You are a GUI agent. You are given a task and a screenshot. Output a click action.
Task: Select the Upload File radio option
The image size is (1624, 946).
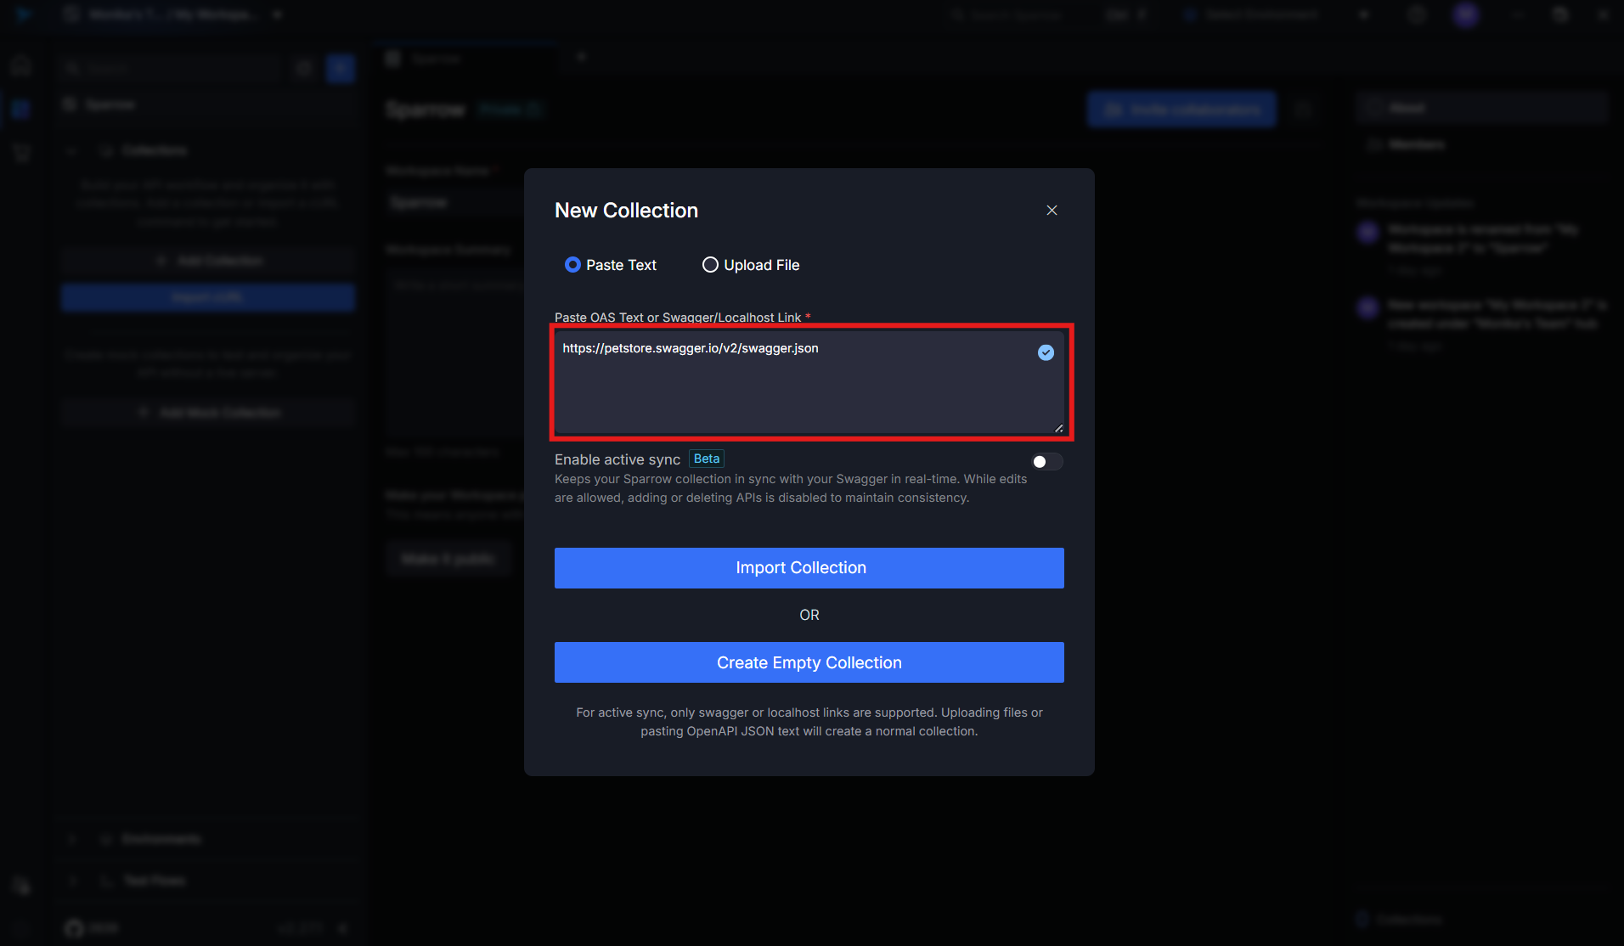751,265
